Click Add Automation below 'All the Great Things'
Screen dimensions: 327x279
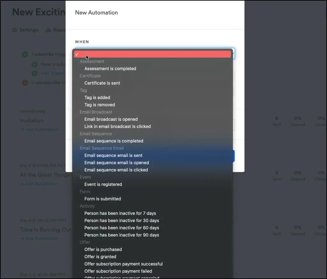click(x=39, y=184)
